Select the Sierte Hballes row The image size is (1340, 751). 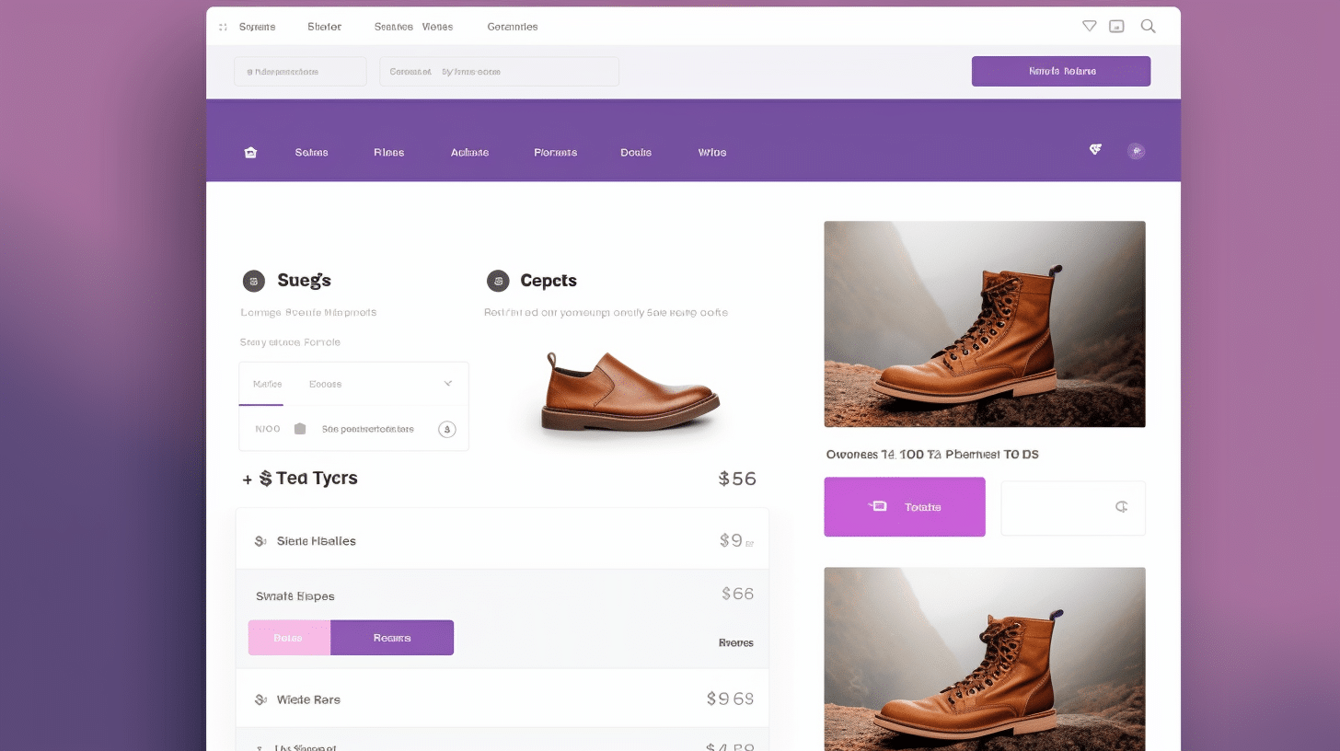[502, 541]
